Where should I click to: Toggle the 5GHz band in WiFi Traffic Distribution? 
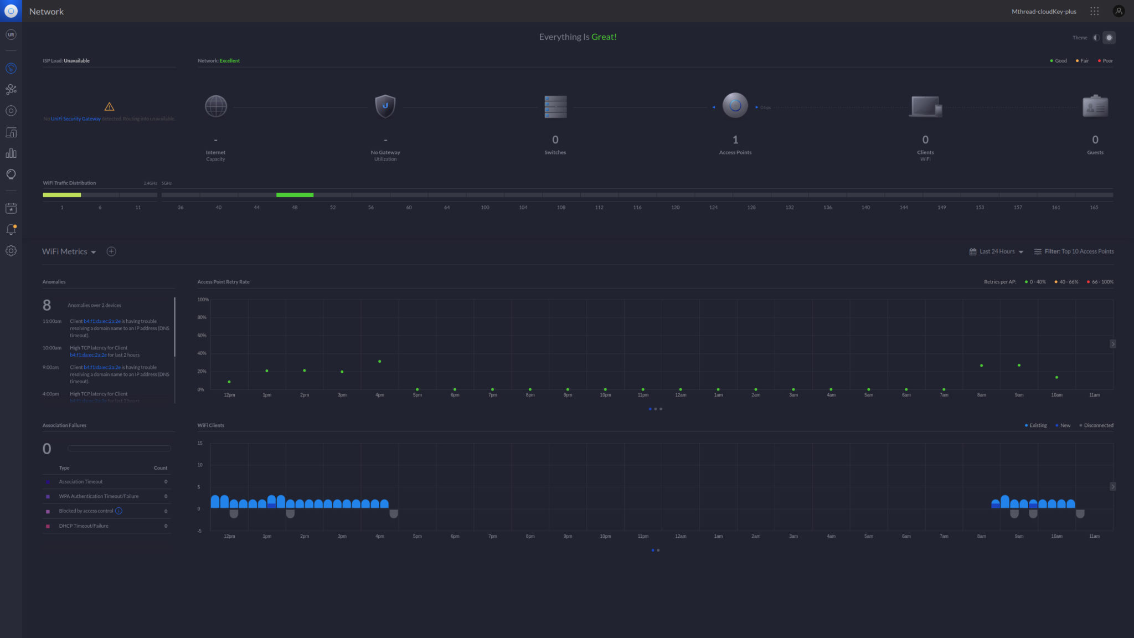166,182
